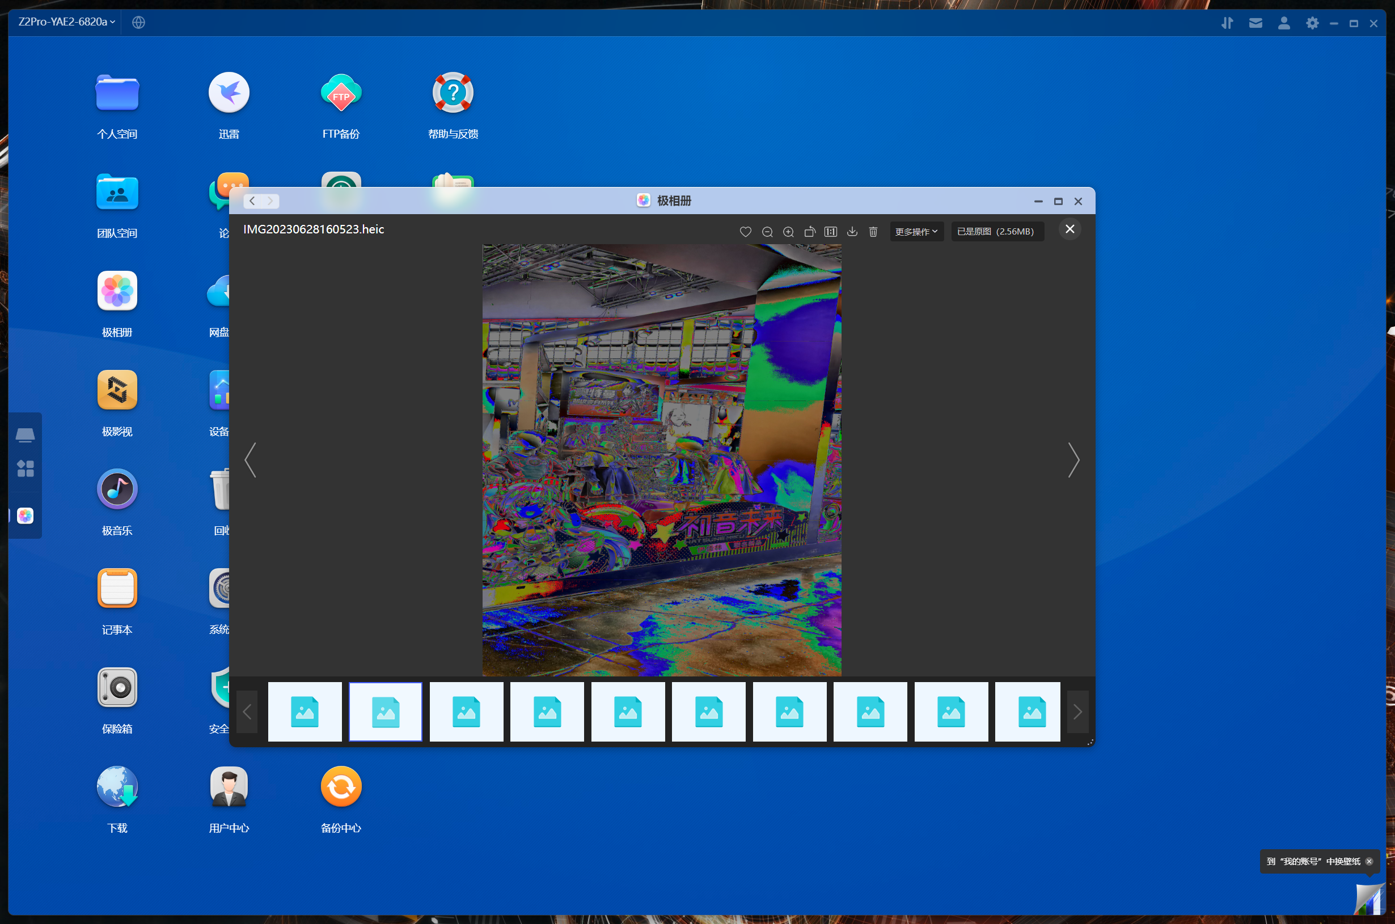This screenshot has height=924, width=1395.
Task: Zoom out of the photo
Action: (x=767, y=232)
